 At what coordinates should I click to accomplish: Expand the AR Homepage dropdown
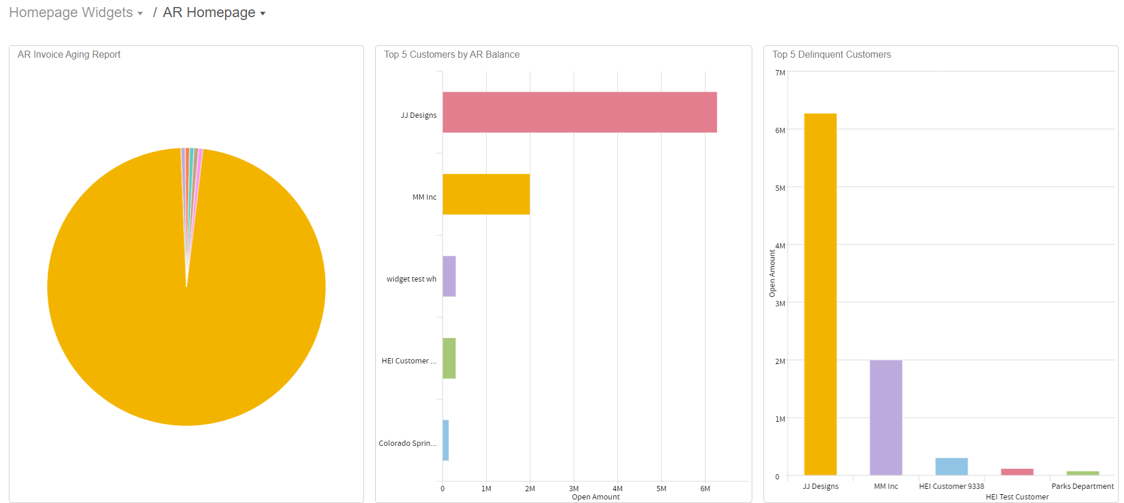pos(214,13)
